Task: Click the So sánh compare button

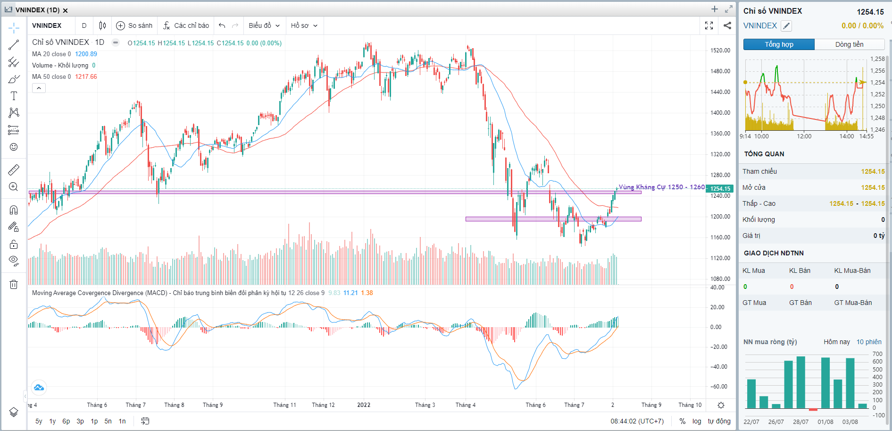Action: 134,25
